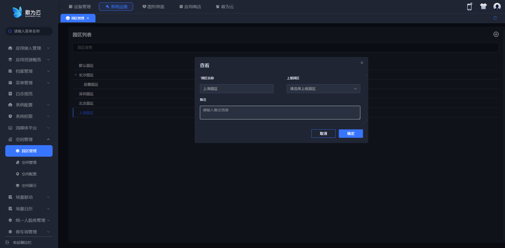The height and width of the screenshot is (248, 505).
Task: Click the 统一人脸库管理 icon
Action: coord(10,220)
